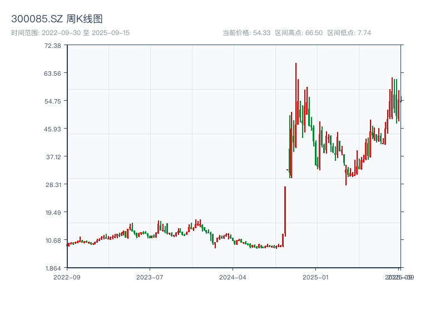445x334 pixels.
Task: Click the y-axis value 28.31
Action: click(53, 185)
